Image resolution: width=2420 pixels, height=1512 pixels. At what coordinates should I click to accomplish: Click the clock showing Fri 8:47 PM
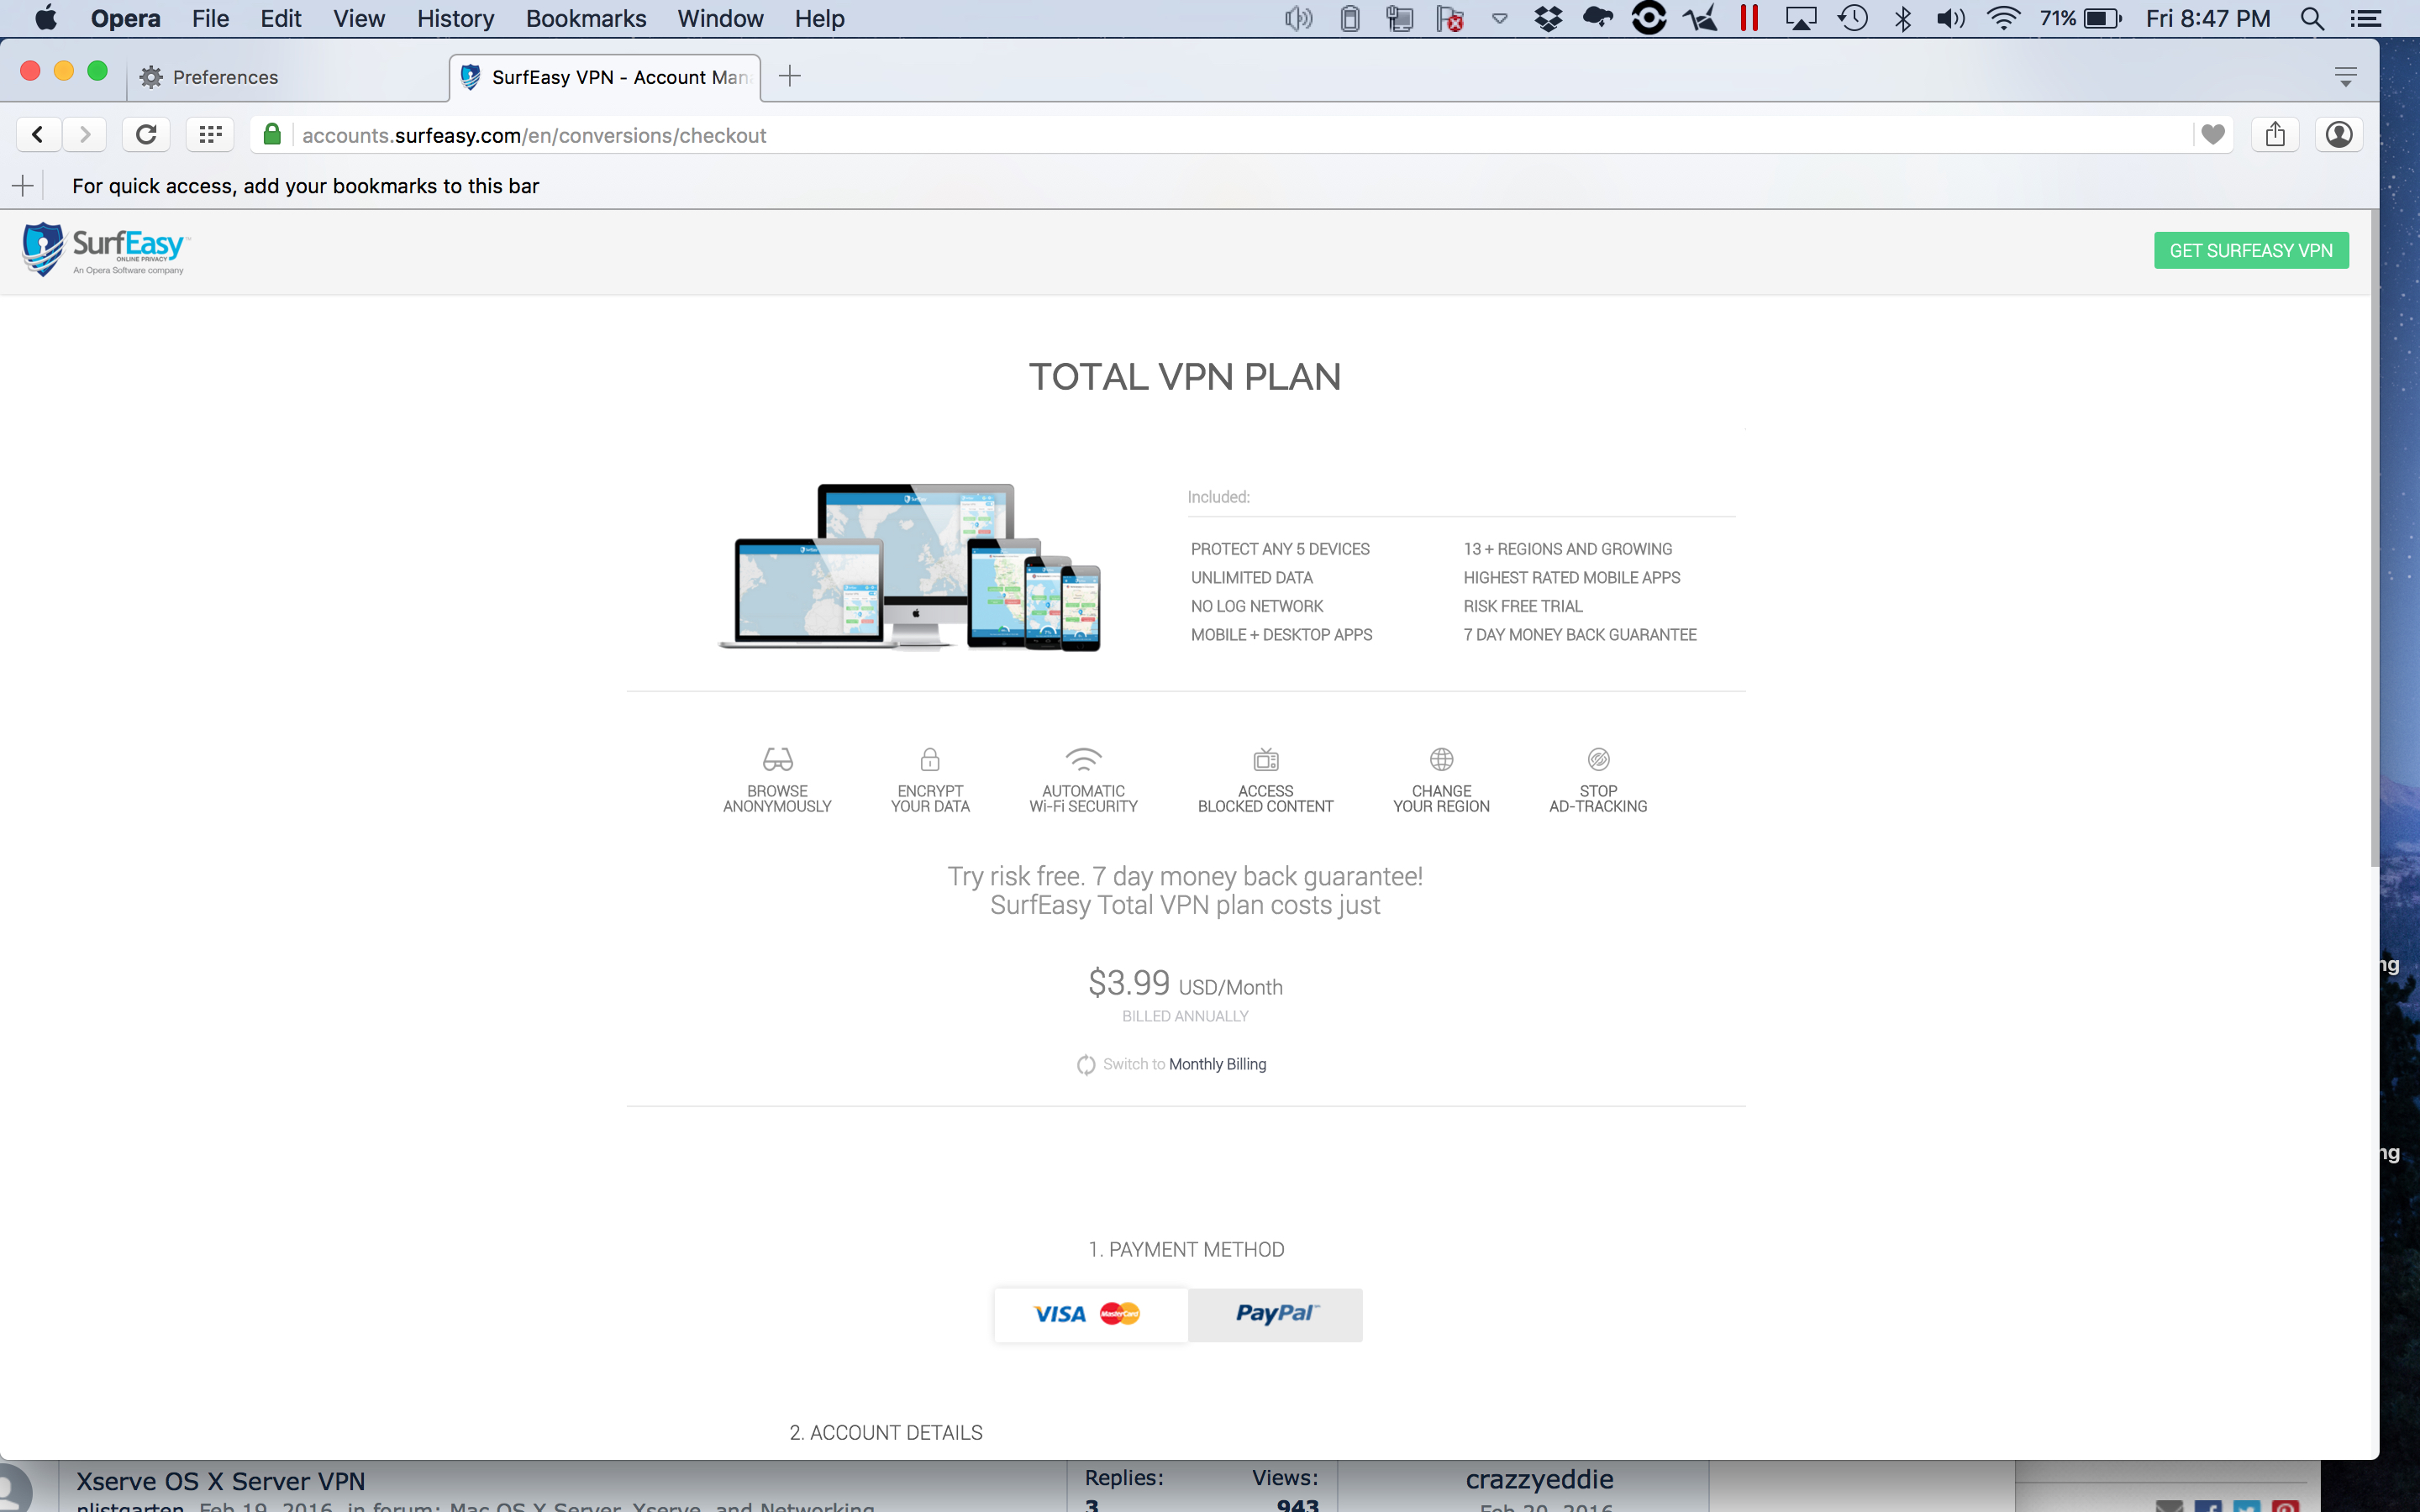click(2208, 18)
